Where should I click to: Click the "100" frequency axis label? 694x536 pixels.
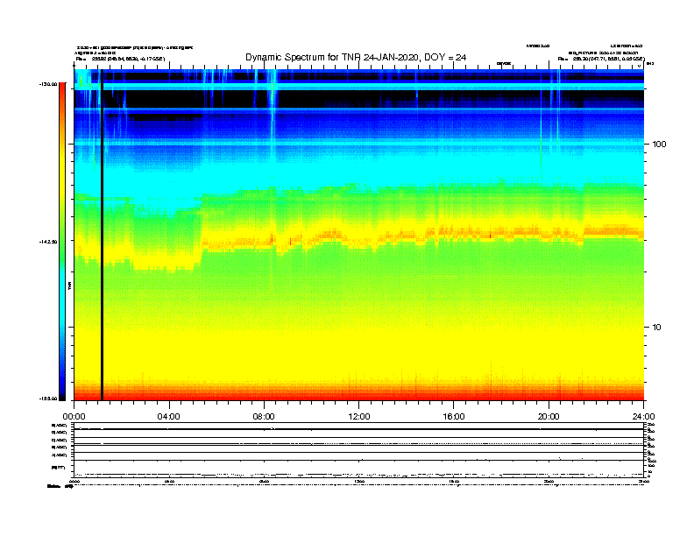pyautogui.click(x=659, y=145)
